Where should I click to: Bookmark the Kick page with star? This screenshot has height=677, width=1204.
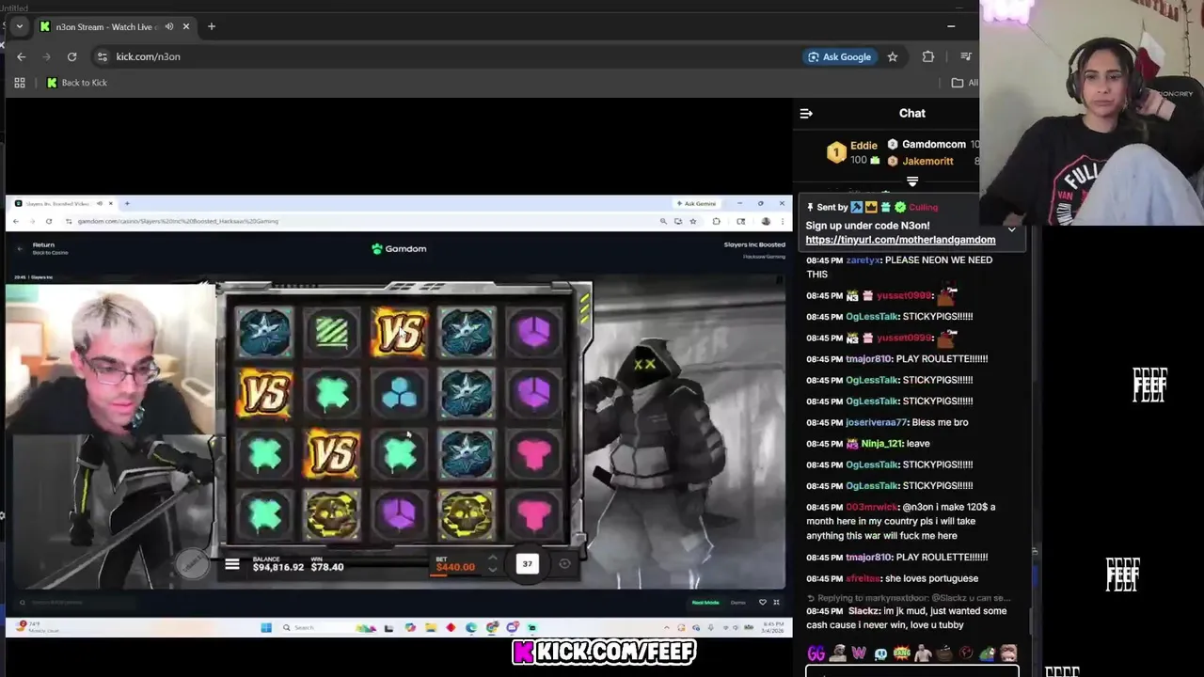893,56
